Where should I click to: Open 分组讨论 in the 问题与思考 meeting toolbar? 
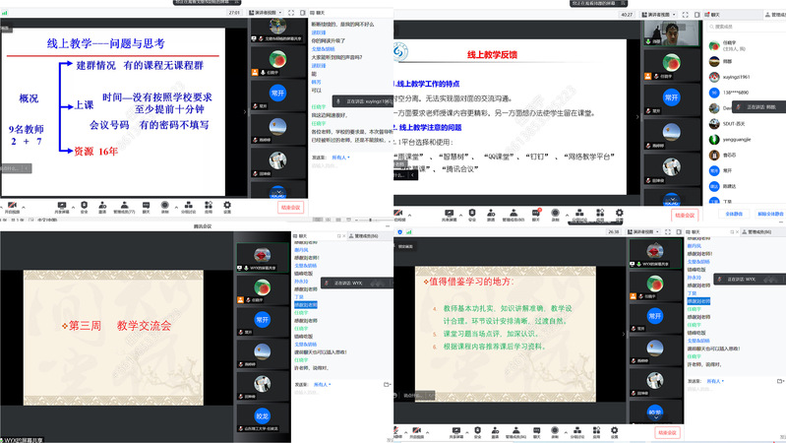[188, 206]
